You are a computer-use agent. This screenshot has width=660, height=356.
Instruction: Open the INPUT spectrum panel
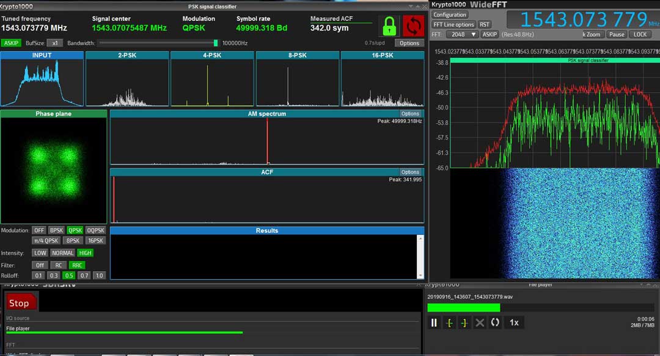coord(42,79)
